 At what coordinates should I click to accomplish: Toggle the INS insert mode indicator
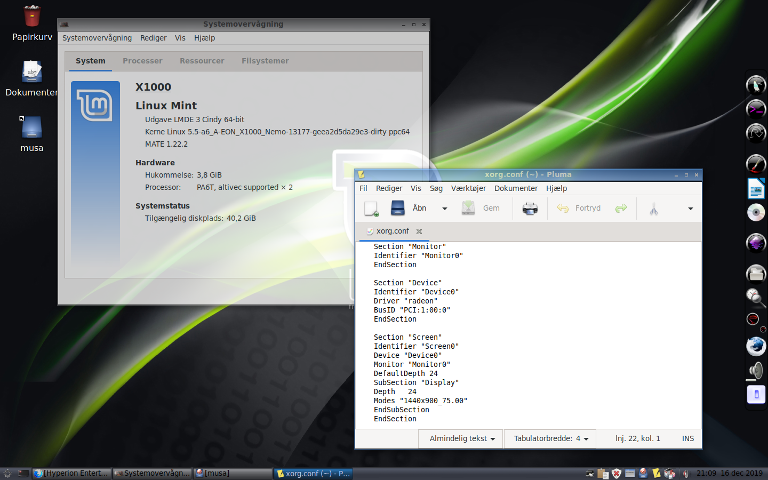pyautogui.click(x=687, y=438)
